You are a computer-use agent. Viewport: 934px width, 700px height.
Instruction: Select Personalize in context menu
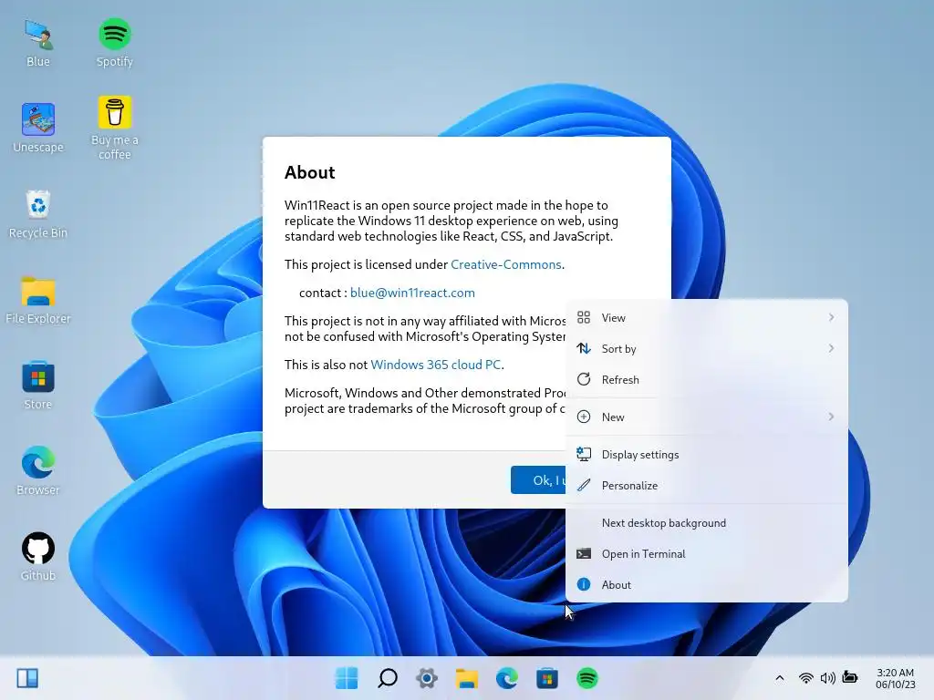pos(707,486)
